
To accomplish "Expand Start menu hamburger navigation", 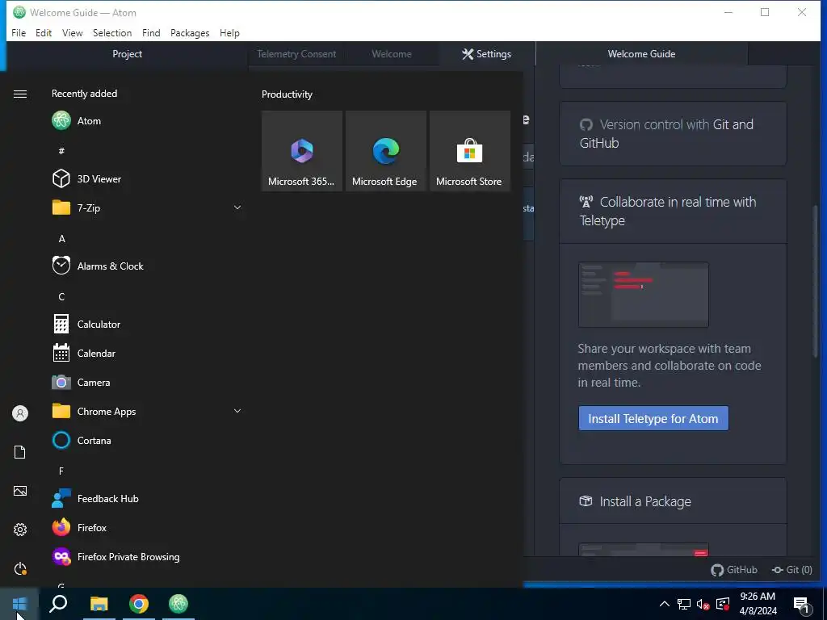I will (x=20, y=94).
